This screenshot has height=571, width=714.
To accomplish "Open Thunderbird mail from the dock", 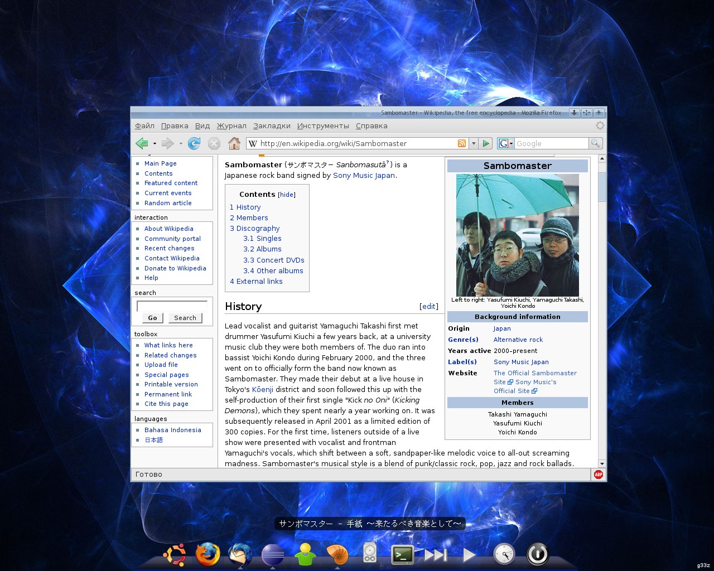I will 240,554.
